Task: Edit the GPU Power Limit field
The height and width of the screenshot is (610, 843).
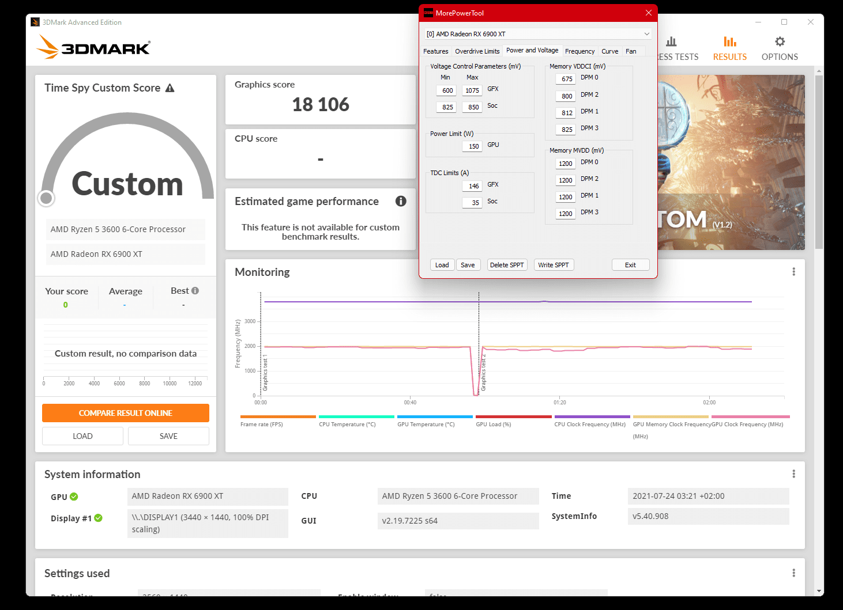Action: point(472,146)
